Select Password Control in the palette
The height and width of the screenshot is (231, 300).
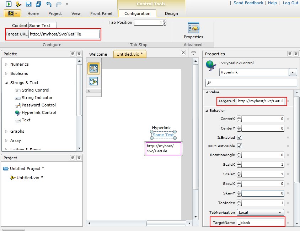pos(36,105)
